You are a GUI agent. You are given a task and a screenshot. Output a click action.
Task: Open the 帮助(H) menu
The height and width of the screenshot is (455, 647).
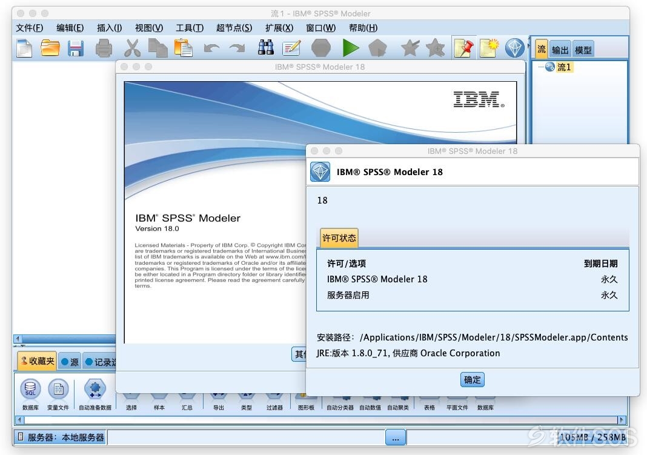pos(363,28)
